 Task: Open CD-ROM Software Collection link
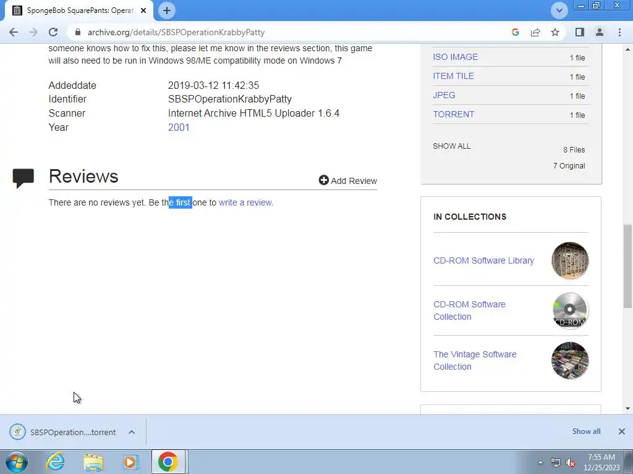point(470,310)
